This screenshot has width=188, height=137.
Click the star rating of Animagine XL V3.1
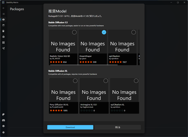87,110
